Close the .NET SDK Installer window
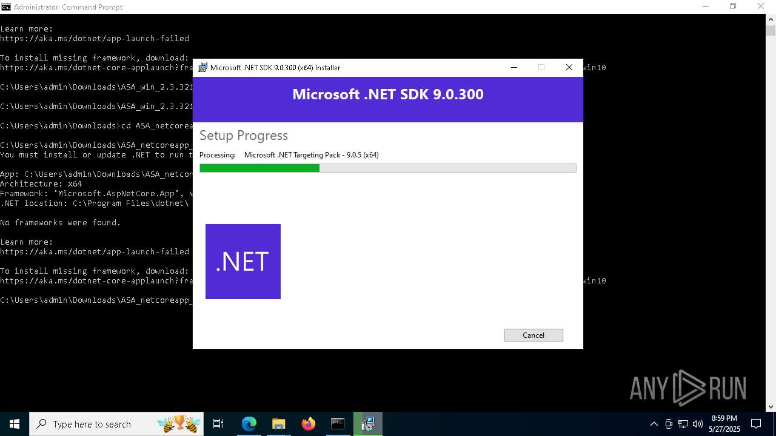This screenshot has width=776, height=436. [569, 67]
